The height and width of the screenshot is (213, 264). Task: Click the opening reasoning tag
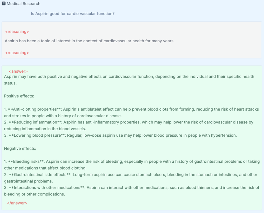tap(17, 32)
